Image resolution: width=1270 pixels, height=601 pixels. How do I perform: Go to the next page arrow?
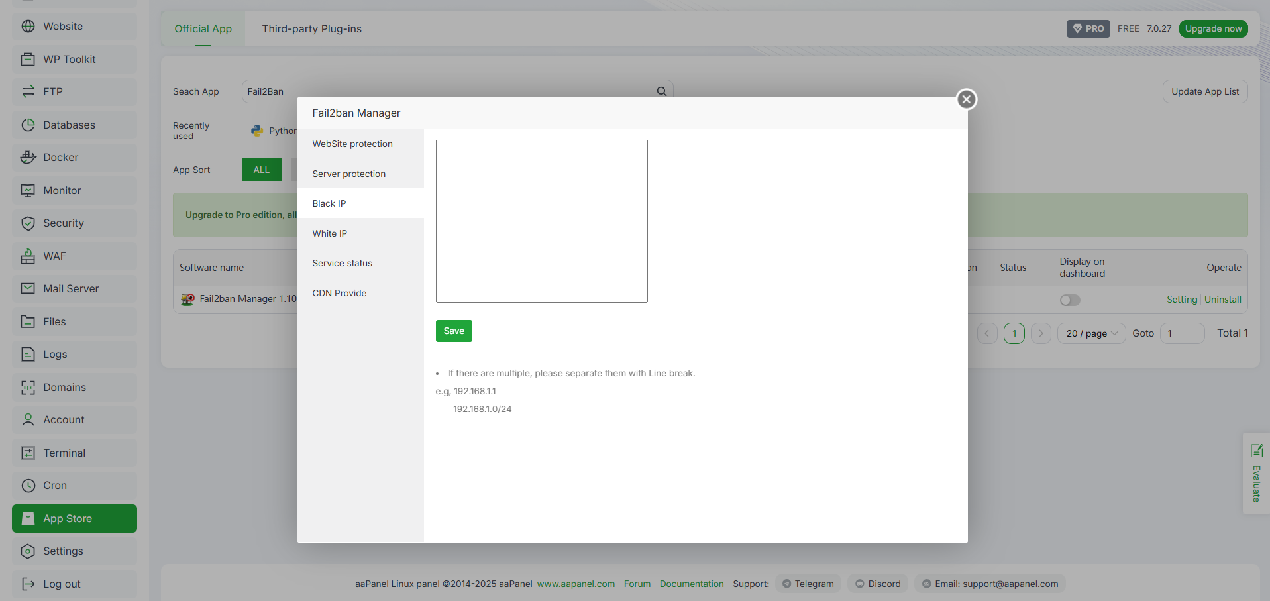[x=1041, y=333]
